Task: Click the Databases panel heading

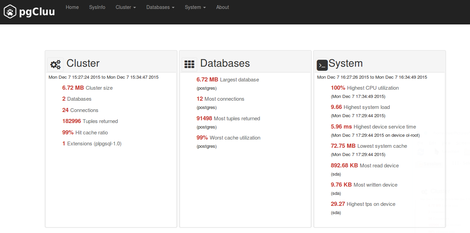Action: (225, 63)
